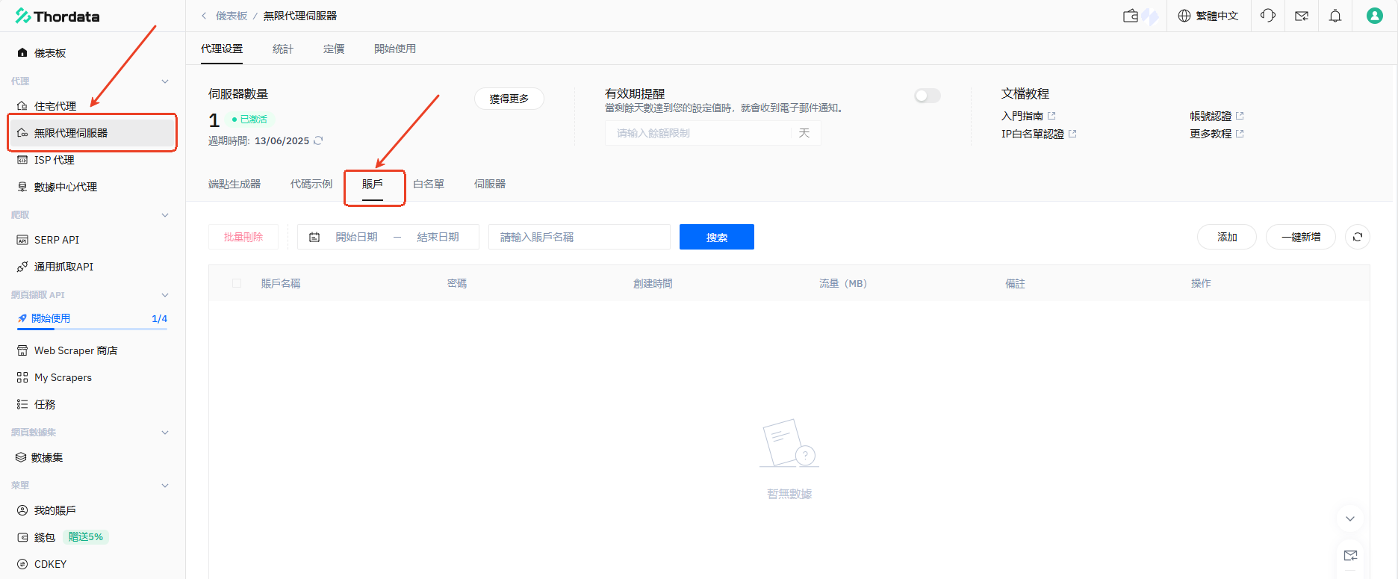Image resolution: width=1398 pixels, height=579 pixels.
Task: Click the notification bell icon
Action: point(1335,16)
